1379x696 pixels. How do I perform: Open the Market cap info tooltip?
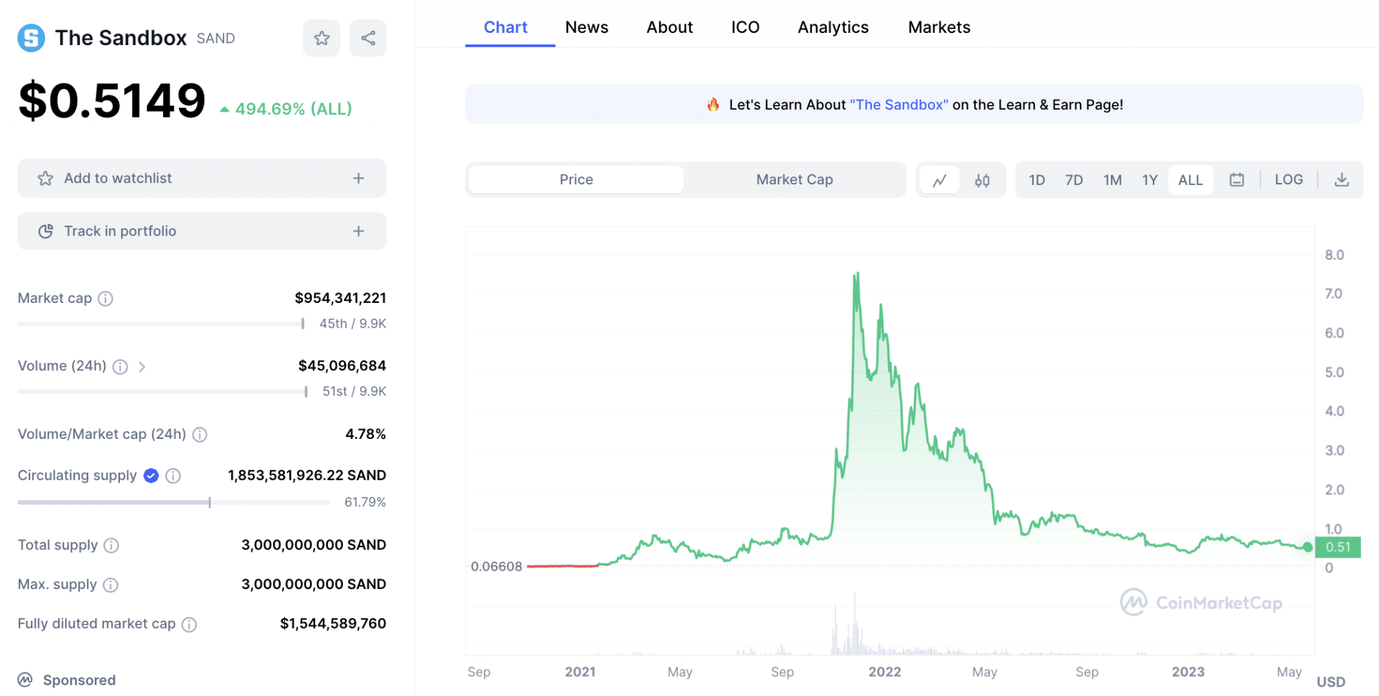[x=106, y=298]
